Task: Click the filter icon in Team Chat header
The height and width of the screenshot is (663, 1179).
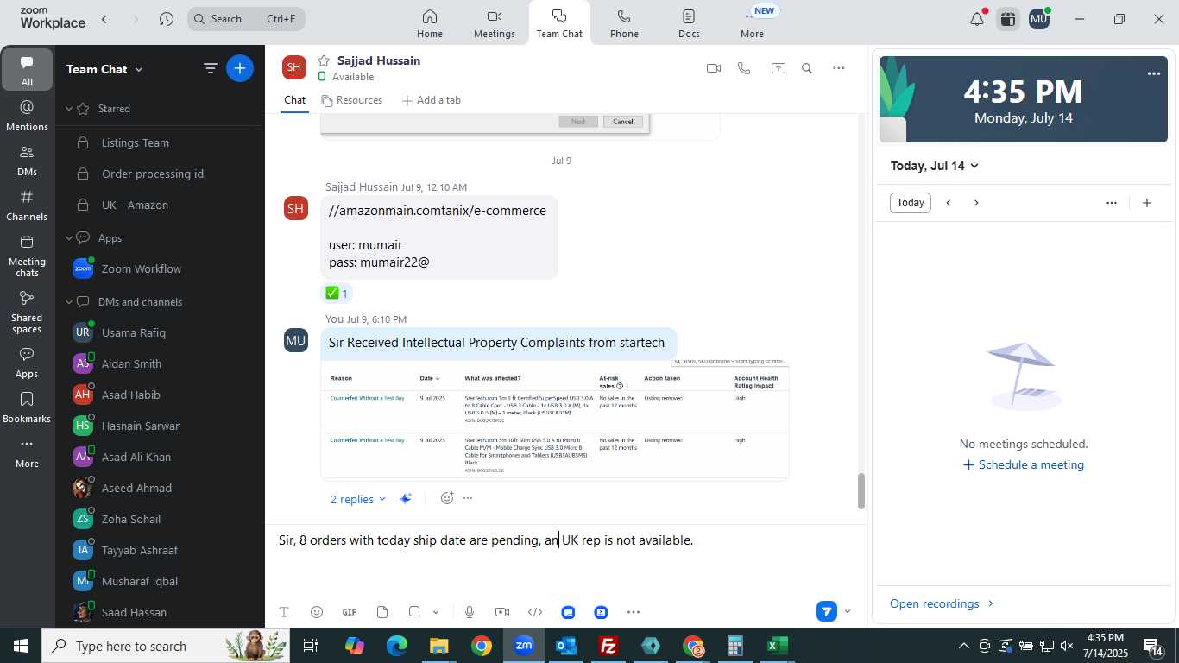Action: pos(210,68)
